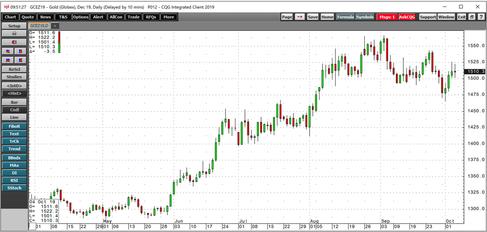Select the Cndl candlestick chart mode
Screen dimensions: 487x232
(14, 110)
